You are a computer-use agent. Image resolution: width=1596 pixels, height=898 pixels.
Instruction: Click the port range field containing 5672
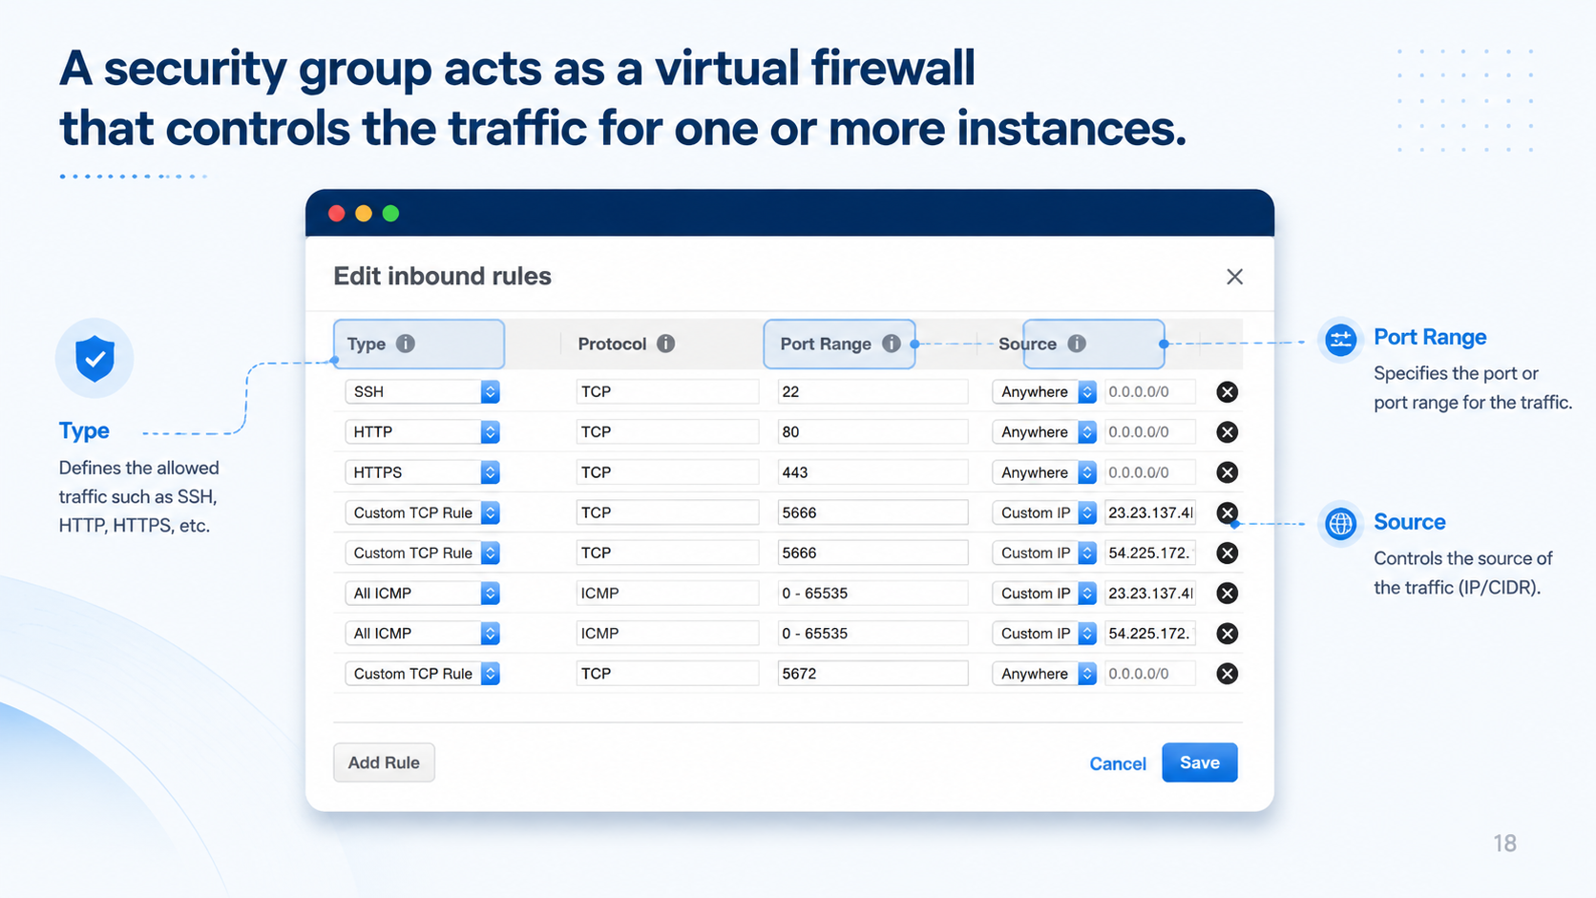pos(872,674)
